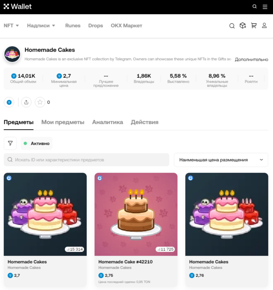Expand the description with Дополнительно

tap(251, 60)
